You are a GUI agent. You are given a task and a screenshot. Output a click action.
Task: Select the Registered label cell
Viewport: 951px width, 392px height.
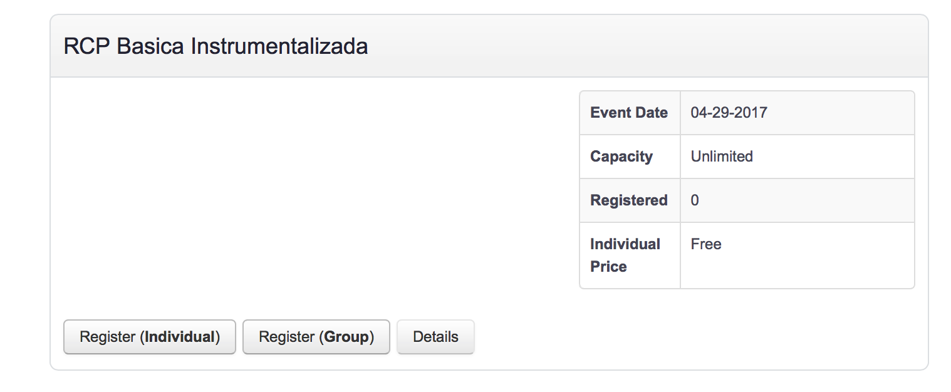pos(629,200)
